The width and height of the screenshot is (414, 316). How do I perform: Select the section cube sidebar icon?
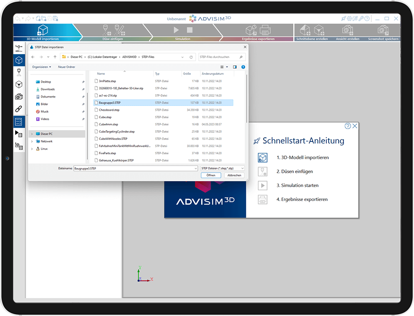point(19,84)
